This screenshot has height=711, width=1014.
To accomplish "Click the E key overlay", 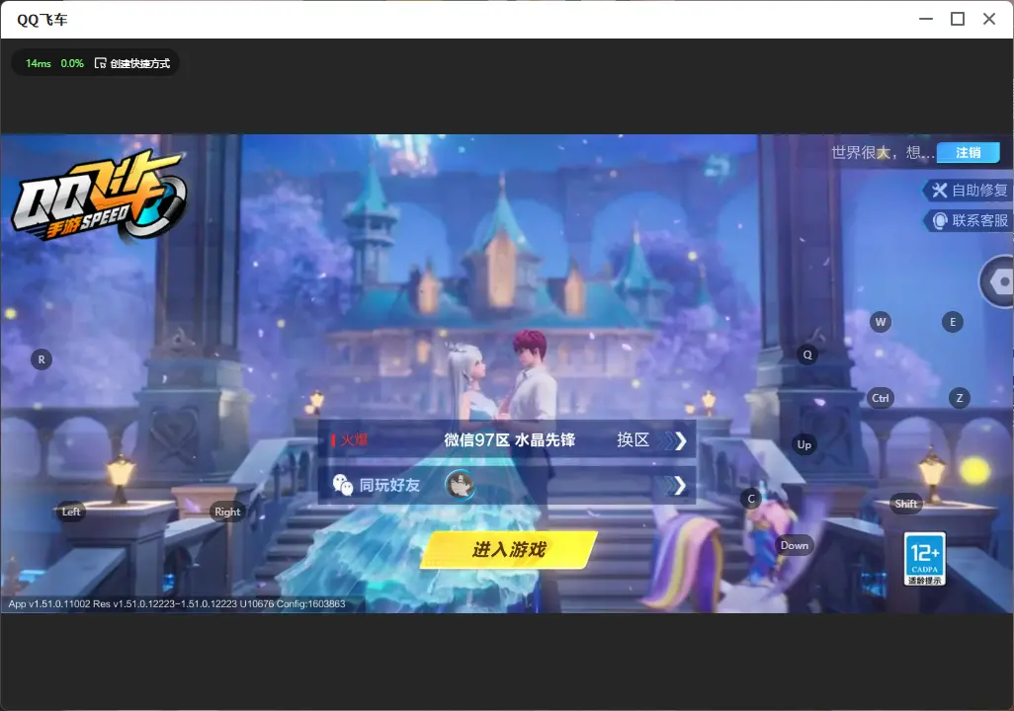I will coord(953,322).
